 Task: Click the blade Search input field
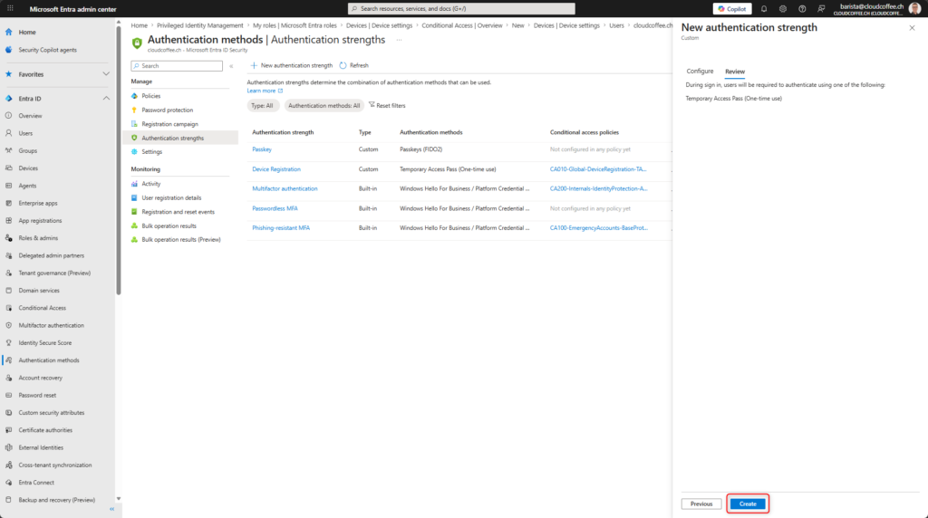point(177,66)
